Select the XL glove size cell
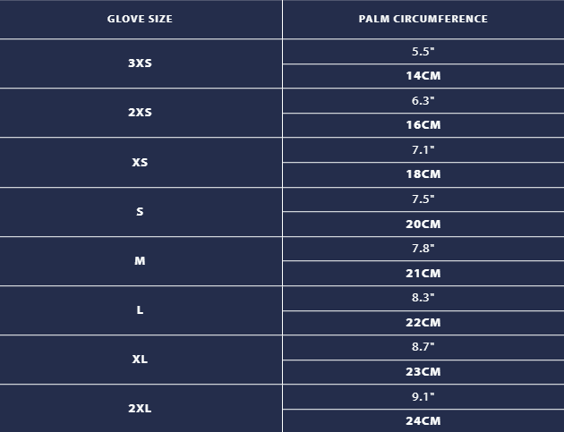The image size is (564, 432). pyautogui.click(x=140, y=359)
